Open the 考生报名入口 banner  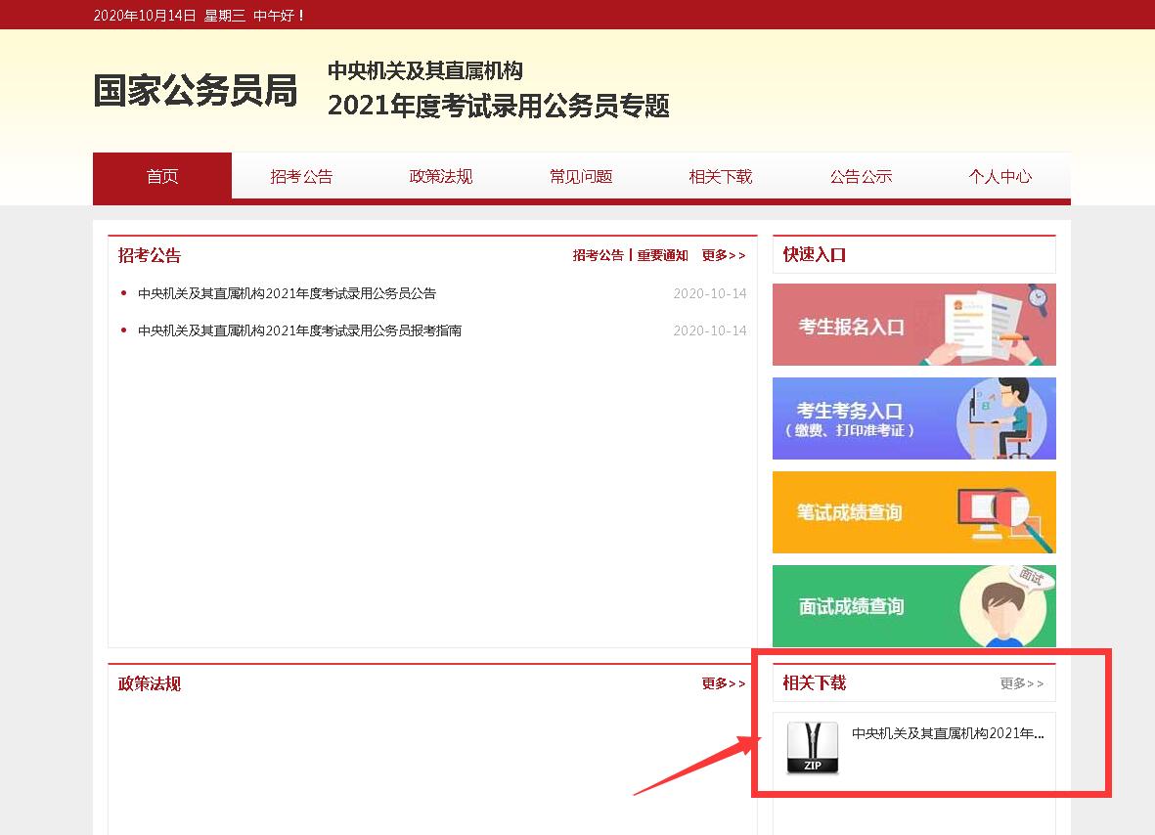pyautogui.click(x=913, y=325)
